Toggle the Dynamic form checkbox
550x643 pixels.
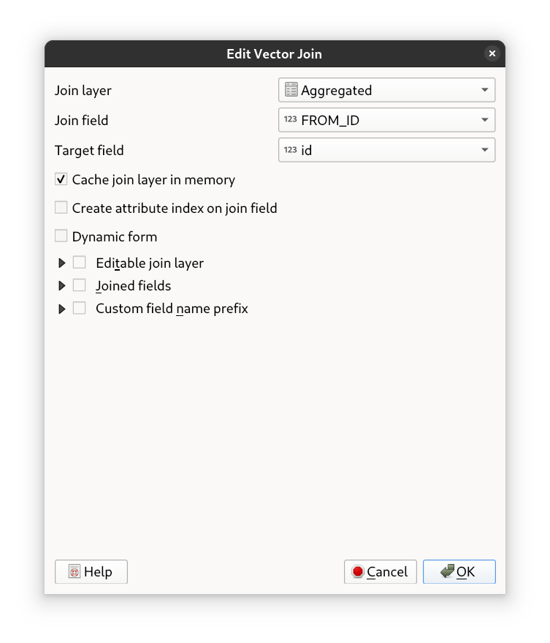61,236
